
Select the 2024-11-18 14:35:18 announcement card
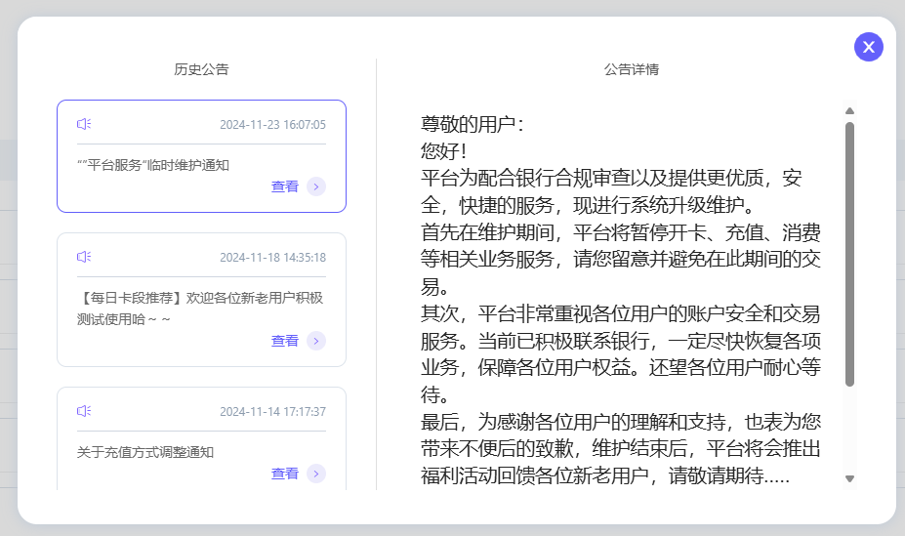[201, 300]
